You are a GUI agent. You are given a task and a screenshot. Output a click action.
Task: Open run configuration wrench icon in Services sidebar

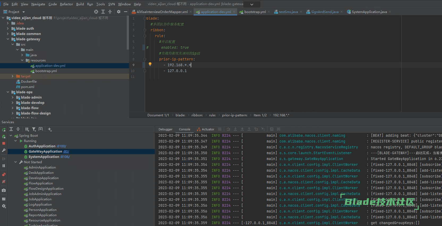(4, 150)
